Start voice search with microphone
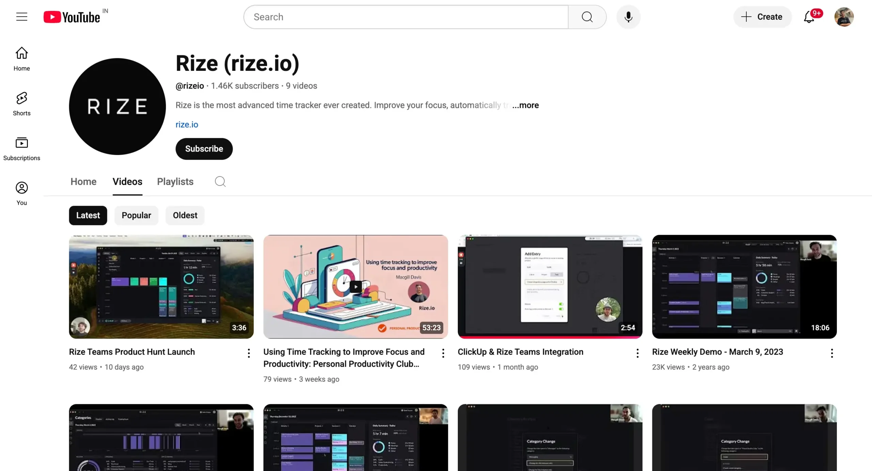 coord(628,17)
